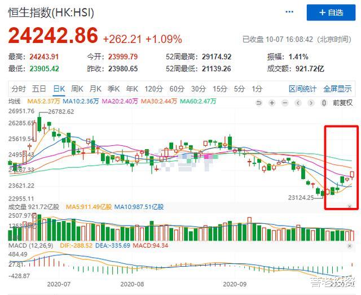The width and height of the screenshot is (361, 295).
Task: Click the 52周最高 value 29174.92
Action: click(x=217, y=57)
